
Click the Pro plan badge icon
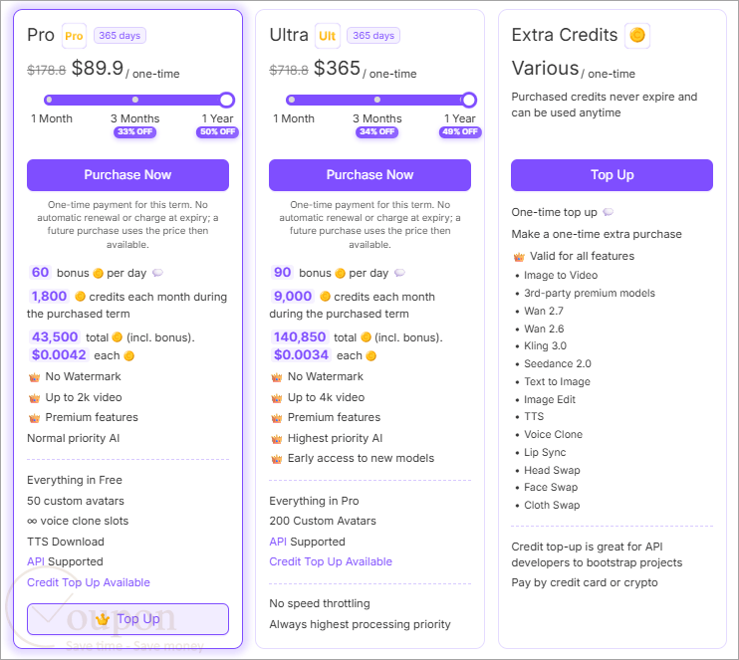(x=74, y=36)
